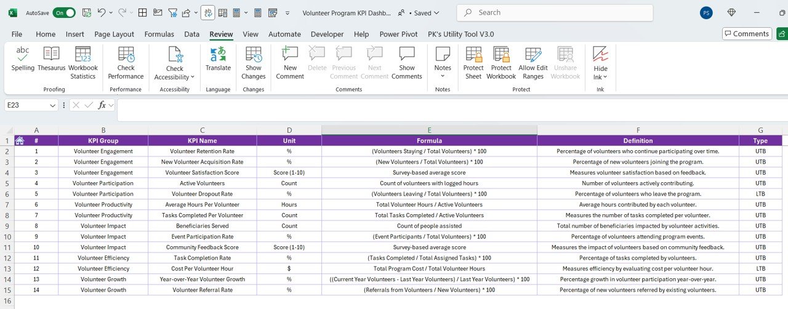The width and height of the screenshot is (788, 309).
Task: Open the PS user account avatar
Action: coord(707,12)
